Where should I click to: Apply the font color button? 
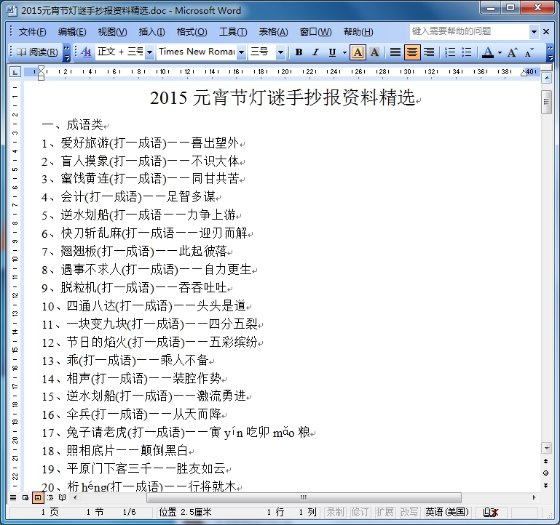488,52
